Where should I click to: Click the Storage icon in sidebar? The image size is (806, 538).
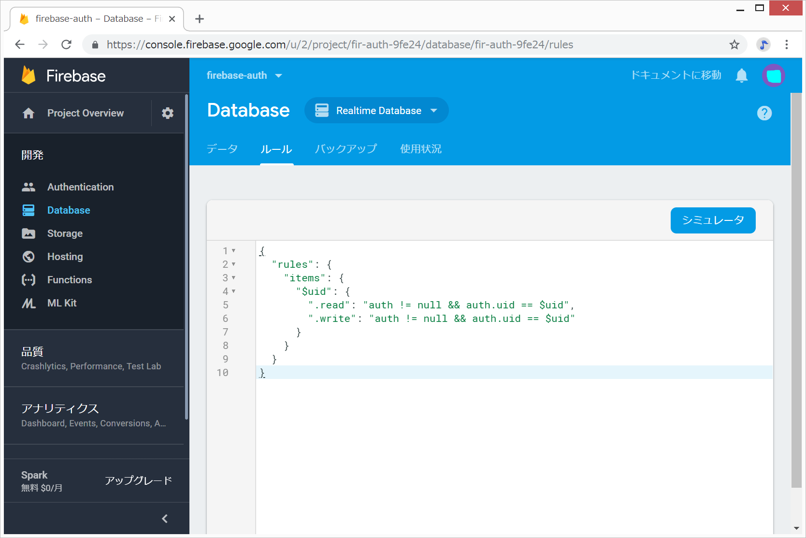tap(29, 233)
